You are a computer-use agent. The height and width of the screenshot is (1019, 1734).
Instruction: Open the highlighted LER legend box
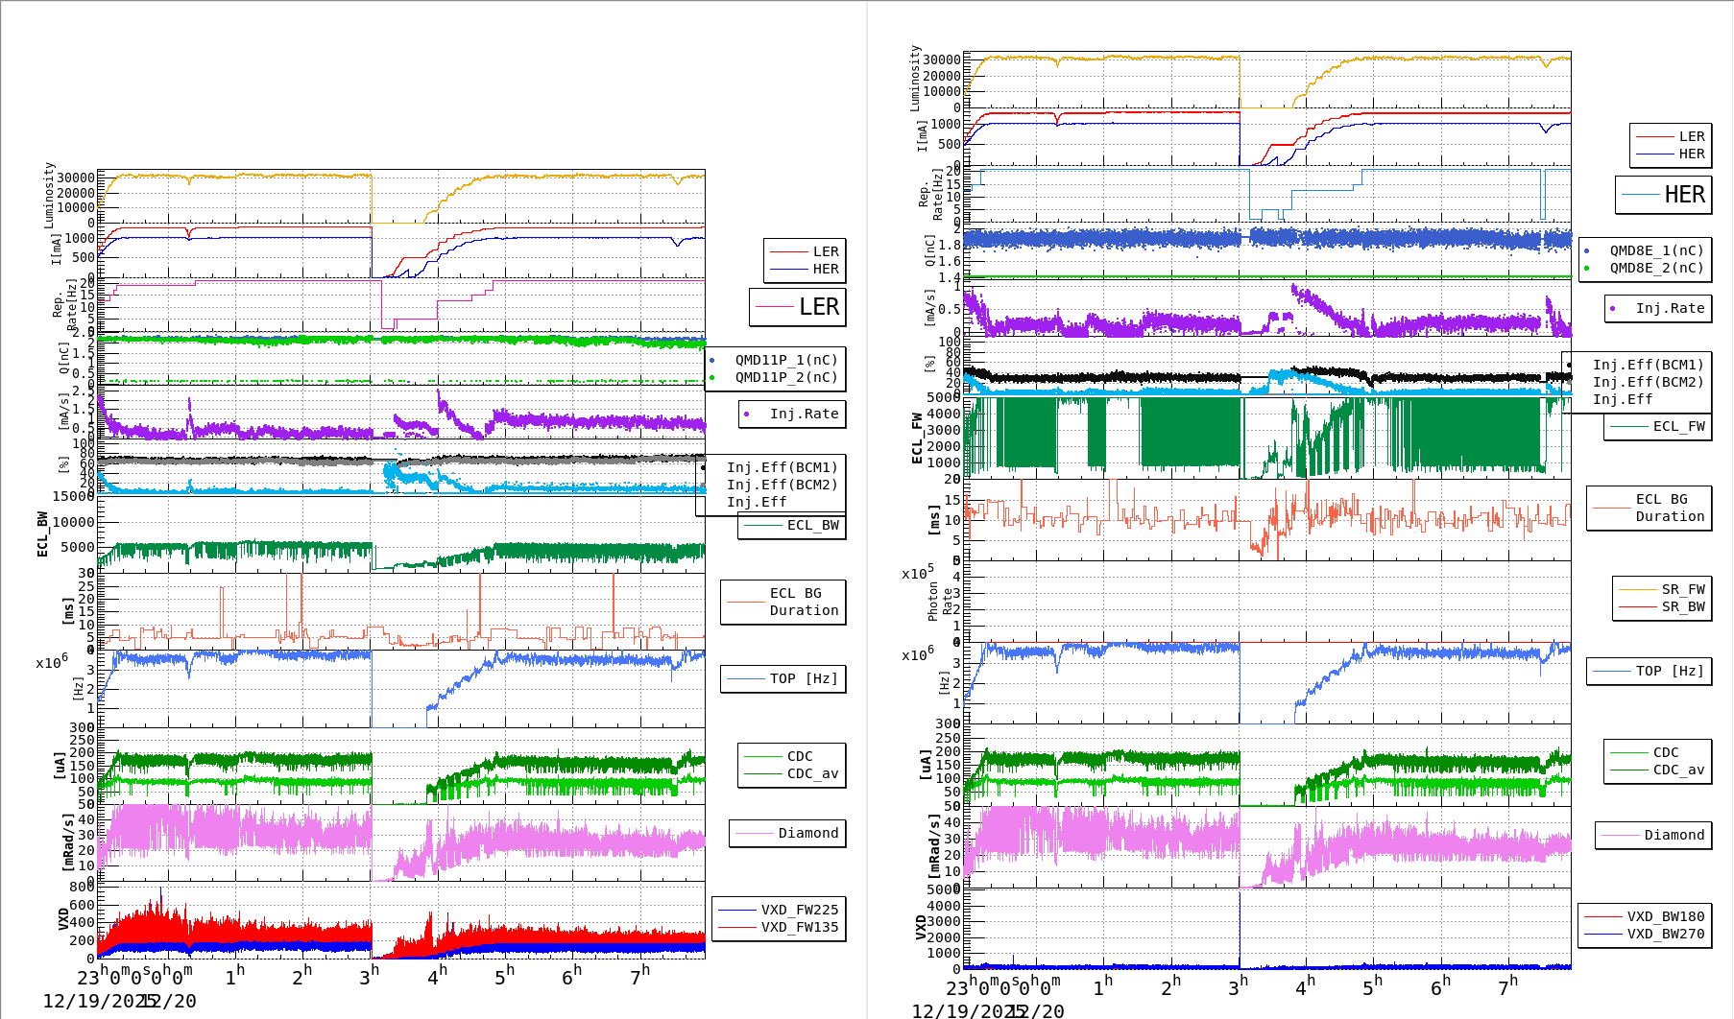click(x=799, y=307)
